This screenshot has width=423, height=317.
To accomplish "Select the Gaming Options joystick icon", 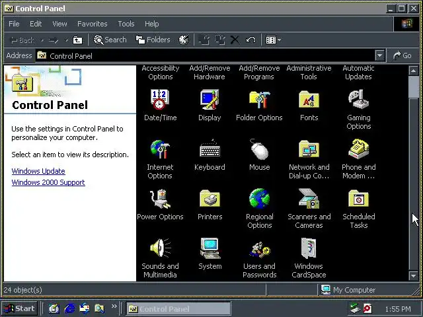I will point(358,100).
